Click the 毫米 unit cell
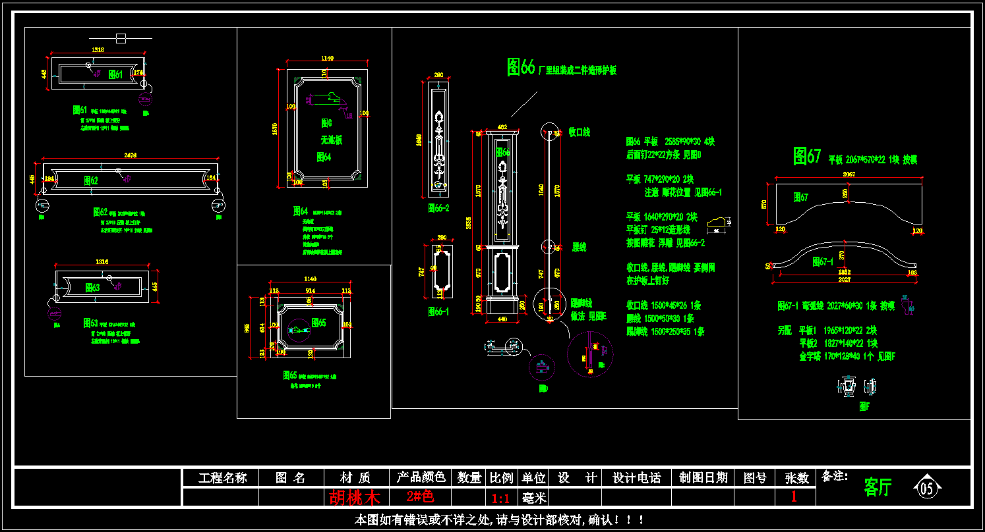The image size is (985, 532). click(x=533, y=497)
